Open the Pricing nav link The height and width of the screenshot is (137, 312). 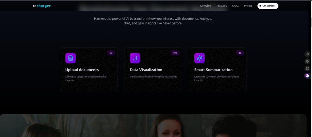pos(248,6)
